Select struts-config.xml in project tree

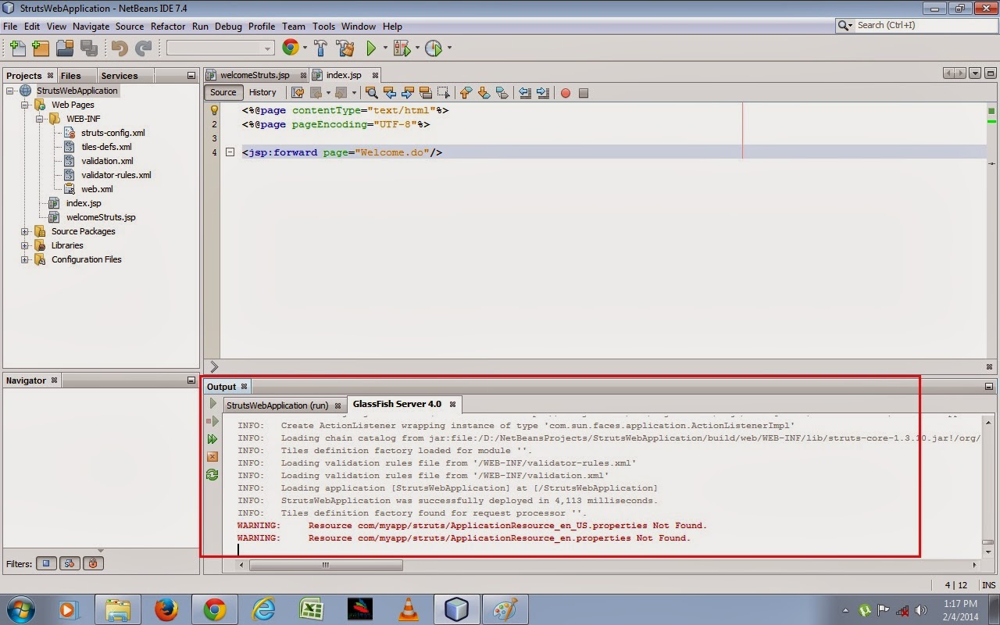click(x=112, y=133)
